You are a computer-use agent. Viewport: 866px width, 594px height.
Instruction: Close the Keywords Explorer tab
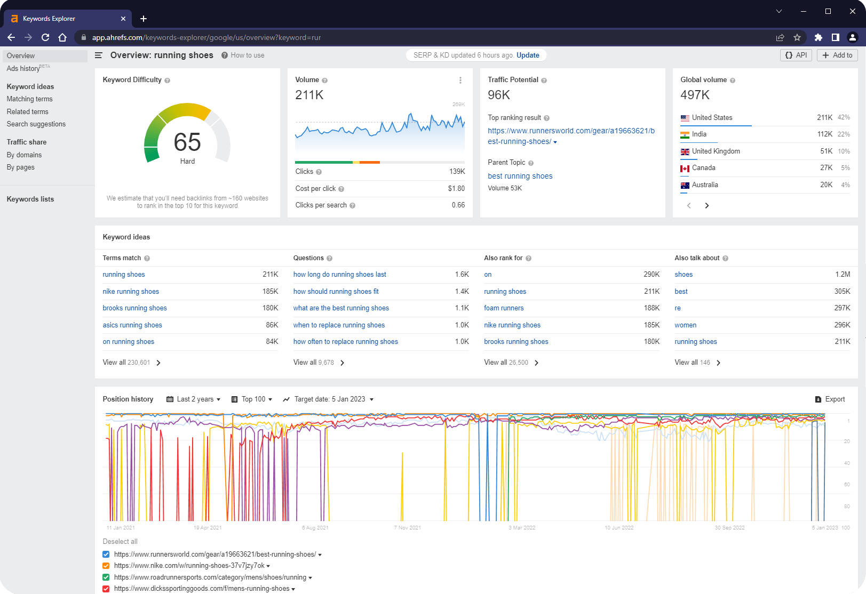click(123, 19)
